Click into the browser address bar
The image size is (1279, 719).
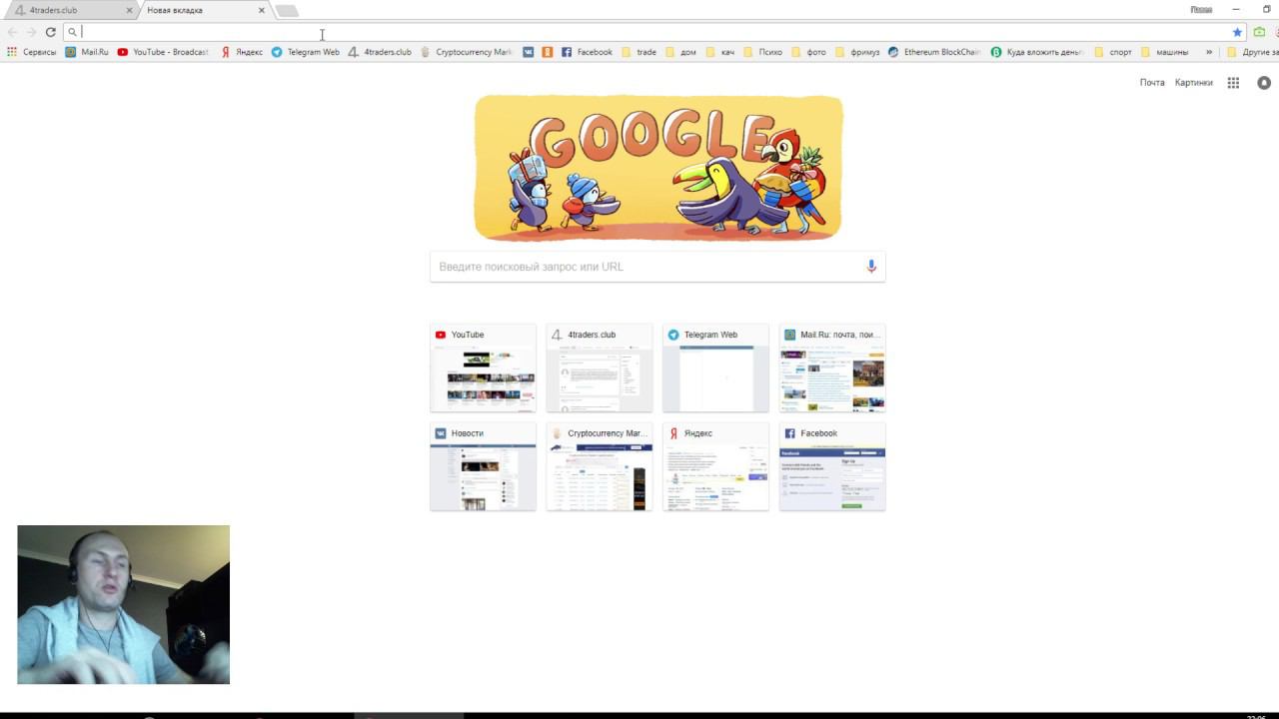tap(654, 32)
